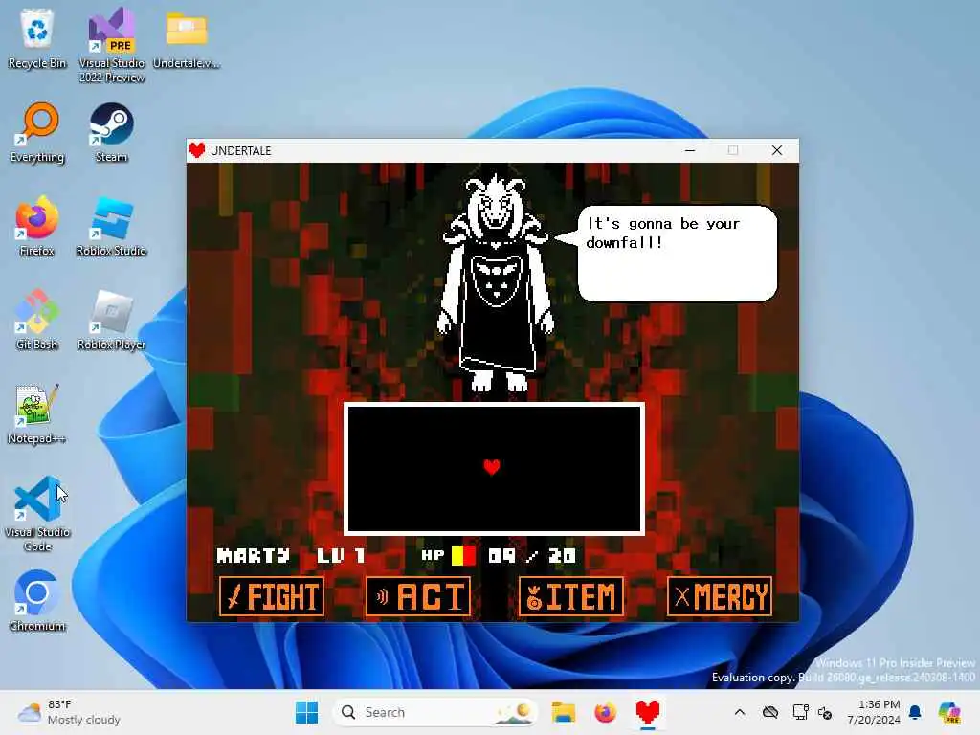Select the Roblox Studio desktop icon
This screenshot has width=980, height=735.
(x=111, y=226)
